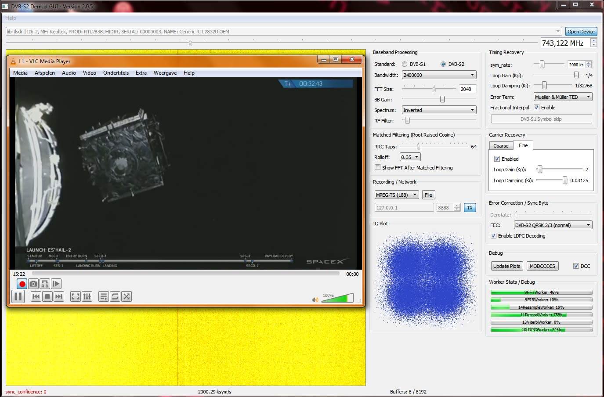Viewport: 604px width, 397px height.
Task: Open the Error Term dropdown
Action: coord(563,97)
